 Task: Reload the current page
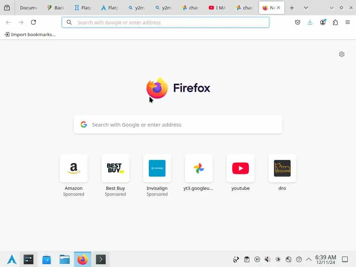[x=33, y=22]
